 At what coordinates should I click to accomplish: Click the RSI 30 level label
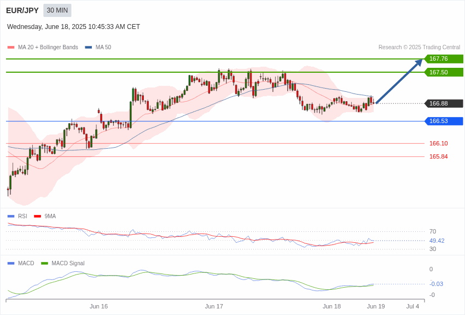[x=433, y=249]
